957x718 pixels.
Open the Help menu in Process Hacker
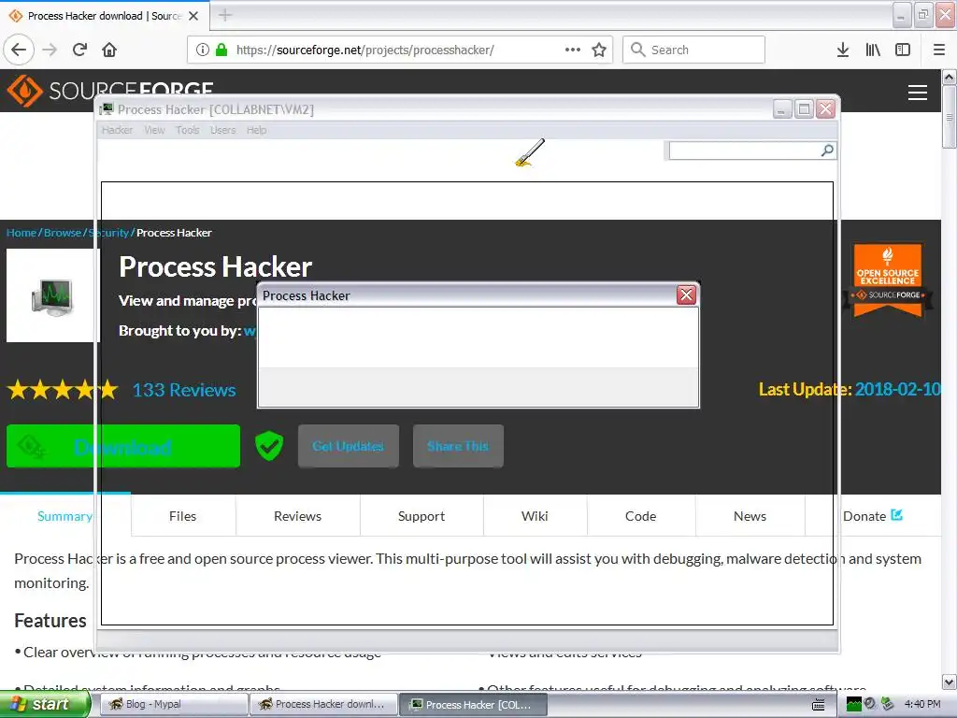(x=256, y=130)
